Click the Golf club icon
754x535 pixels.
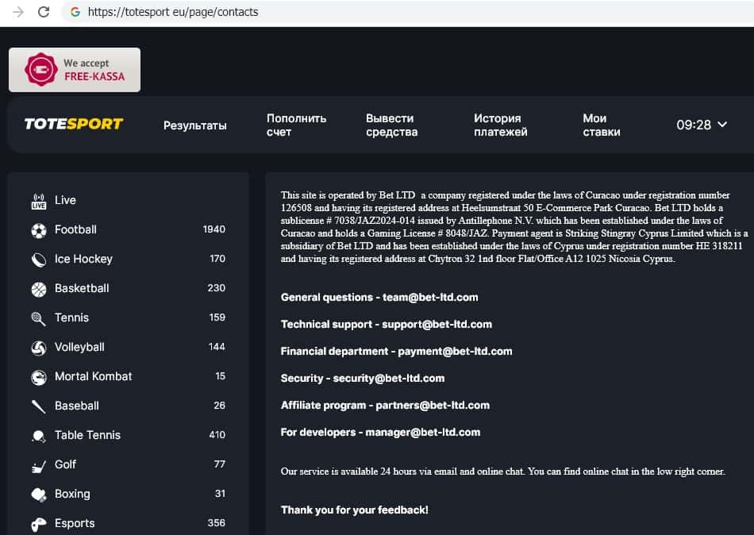(x=38, y=465)
